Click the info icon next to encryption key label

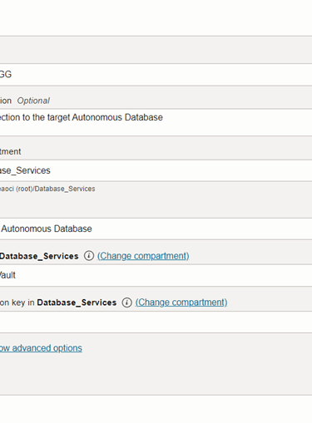click(126, 302)
